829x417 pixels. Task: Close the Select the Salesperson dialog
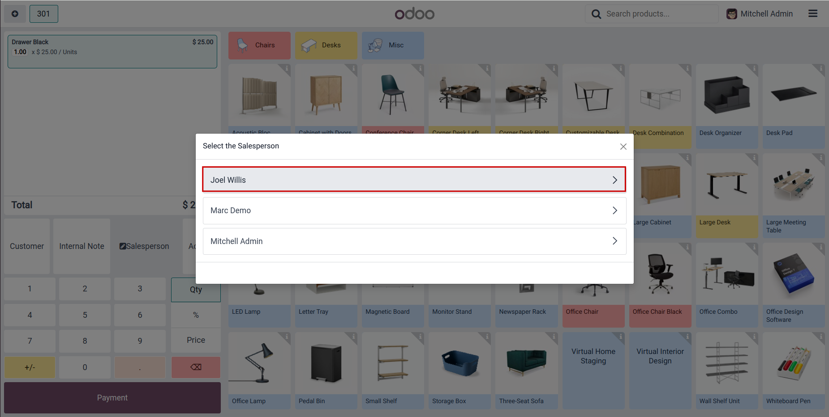point(623,147)
